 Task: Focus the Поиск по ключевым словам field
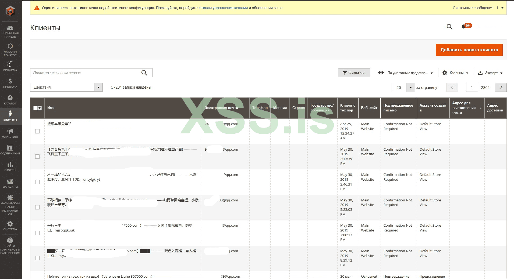coord(91,73)
